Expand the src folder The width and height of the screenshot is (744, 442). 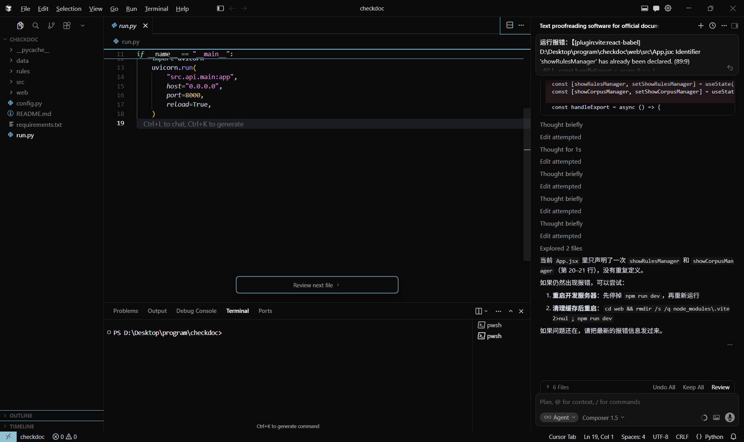click(x=20, y=82)
